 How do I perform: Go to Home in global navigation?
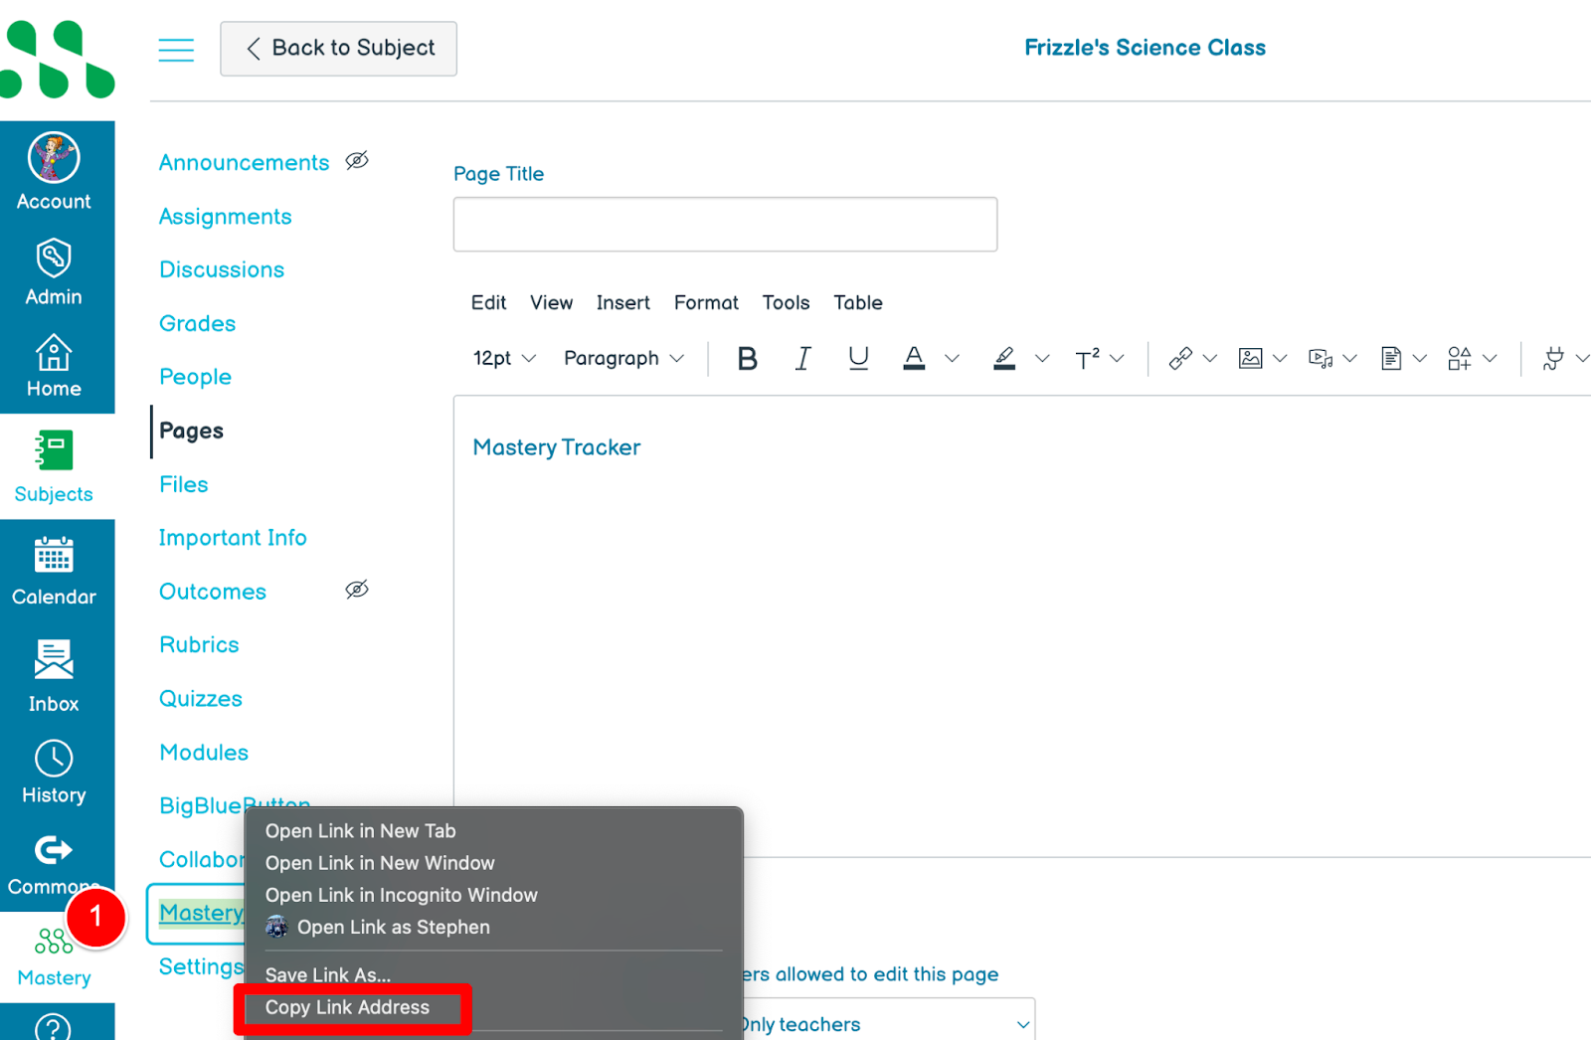[x=54, y=367]
